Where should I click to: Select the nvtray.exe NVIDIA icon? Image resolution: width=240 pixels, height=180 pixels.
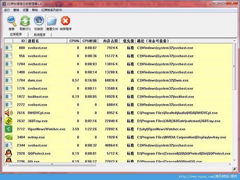(9, 137)
